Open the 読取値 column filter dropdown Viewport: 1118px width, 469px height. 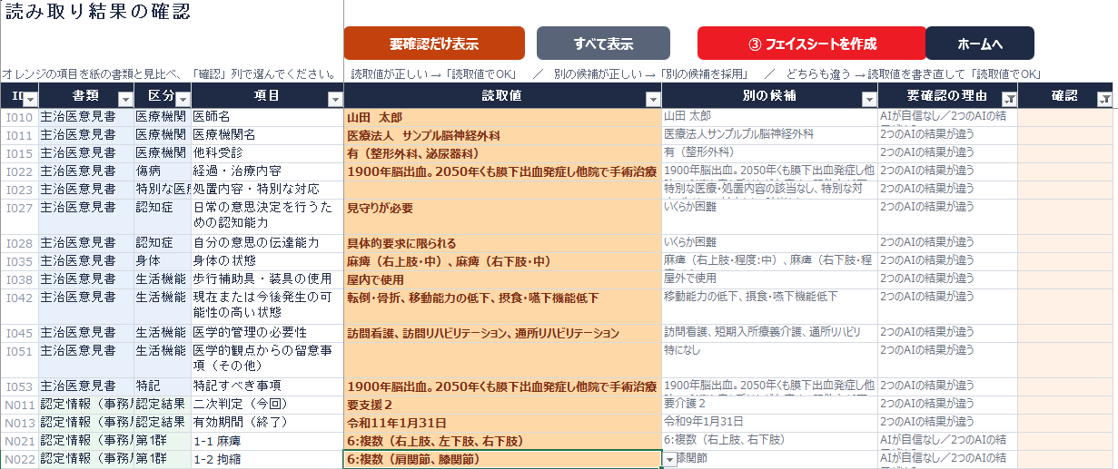(x=652, y=98)
